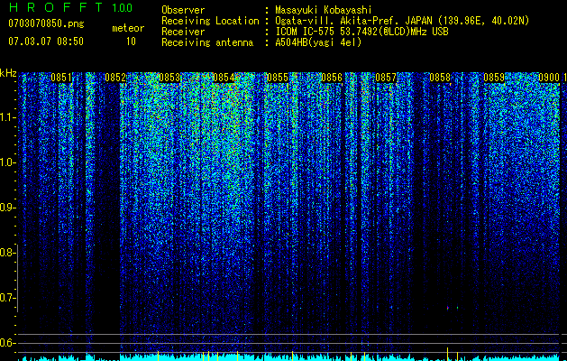This screenshot has width=567, height=361.
Task: Click the Receiver field label
Action: (183, 32)
